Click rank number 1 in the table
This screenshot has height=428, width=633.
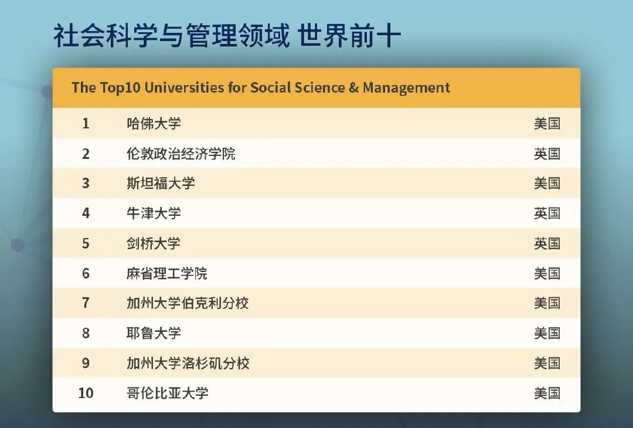click(x=86, y=124)
